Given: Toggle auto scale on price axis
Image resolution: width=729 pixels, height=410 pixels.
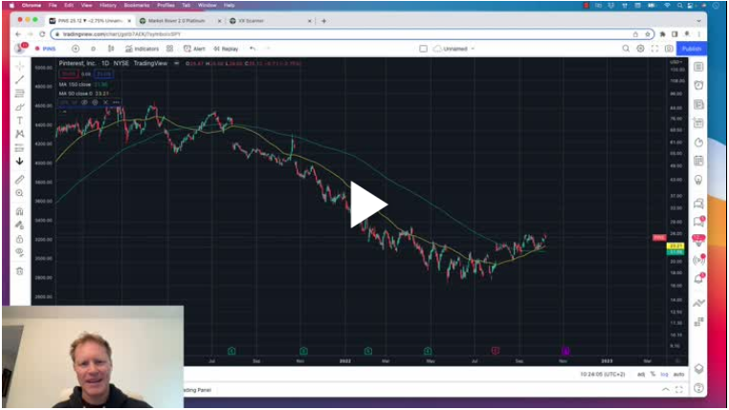Looking at the screenshot, I should tap(679, 375).
